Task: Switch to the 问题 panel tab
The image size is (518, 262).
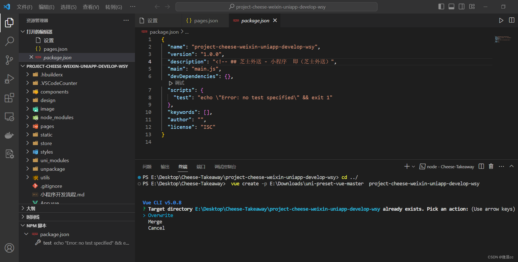Action: pos(147,167)
